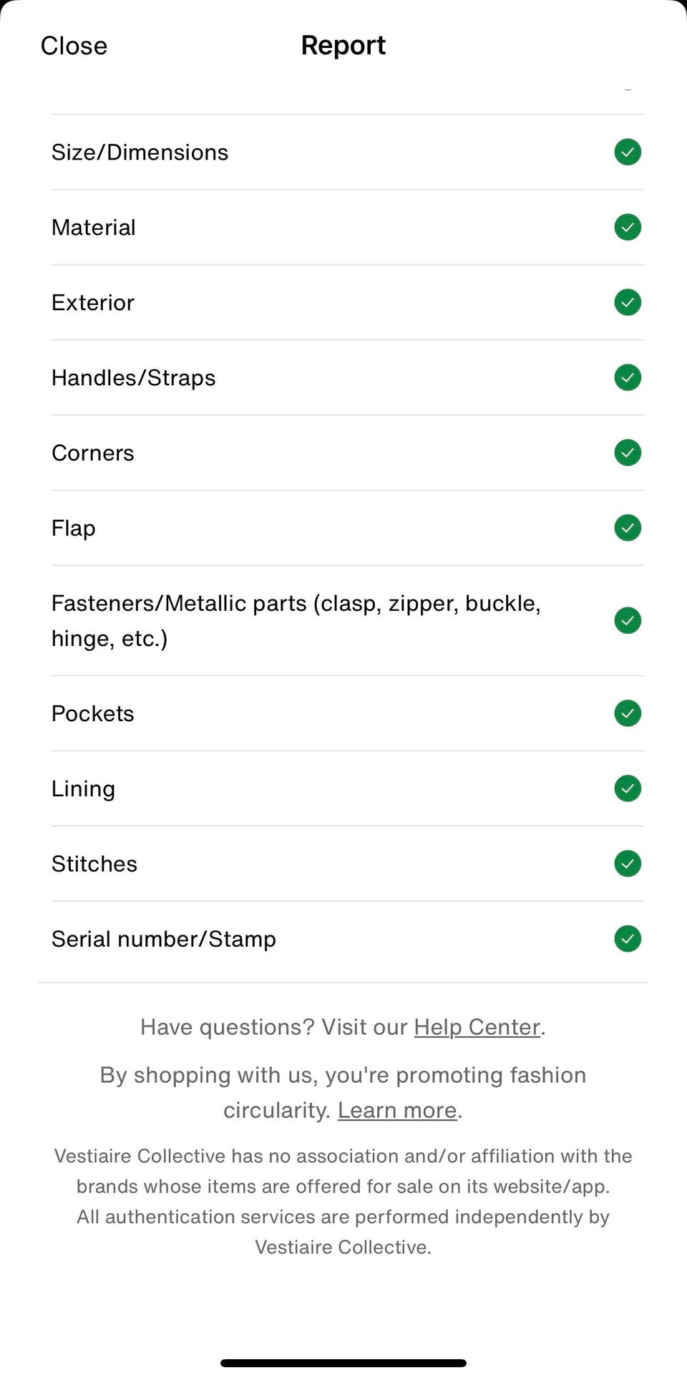Image resolution: width=687 pixels, height=1380 pixels.
Task: Tap the green check beside Stitches
Action: [628, 864]
